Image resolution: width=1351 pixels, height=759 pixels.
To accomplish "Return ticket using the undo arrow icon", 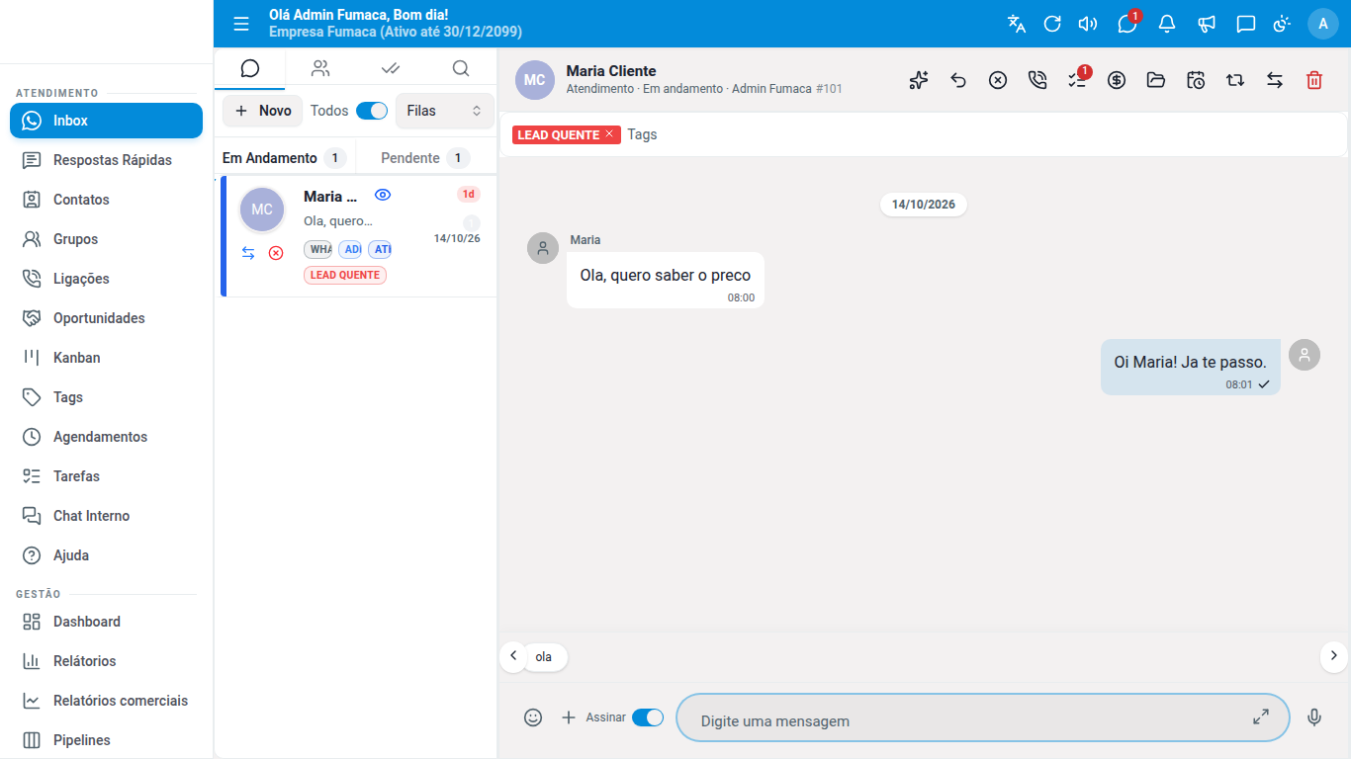I will pyautogui.click(x=958, y=80).
